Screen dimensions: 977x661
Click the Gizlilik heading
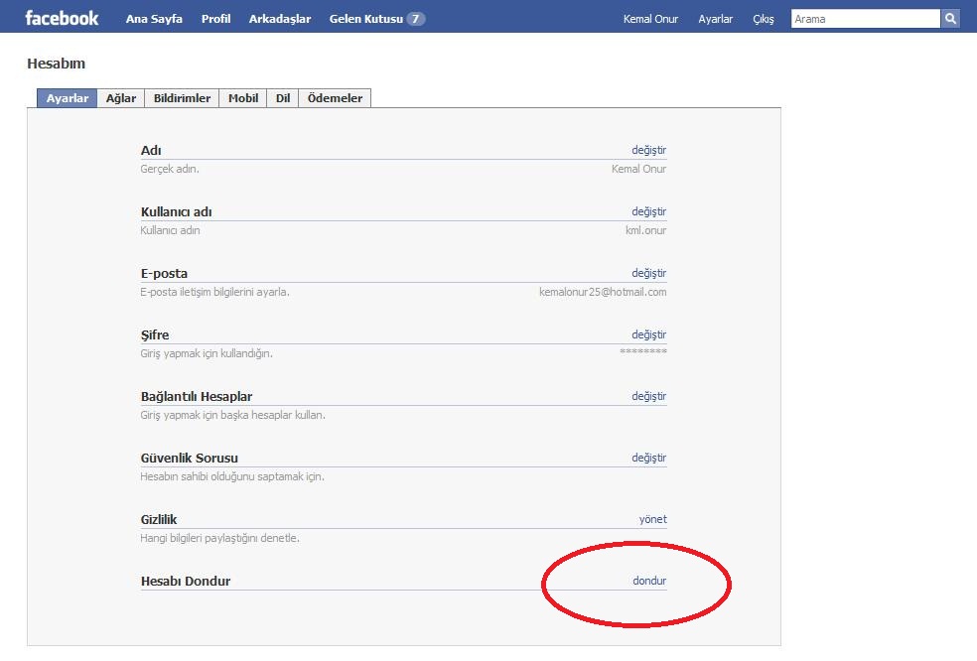[x=159, y=520]
